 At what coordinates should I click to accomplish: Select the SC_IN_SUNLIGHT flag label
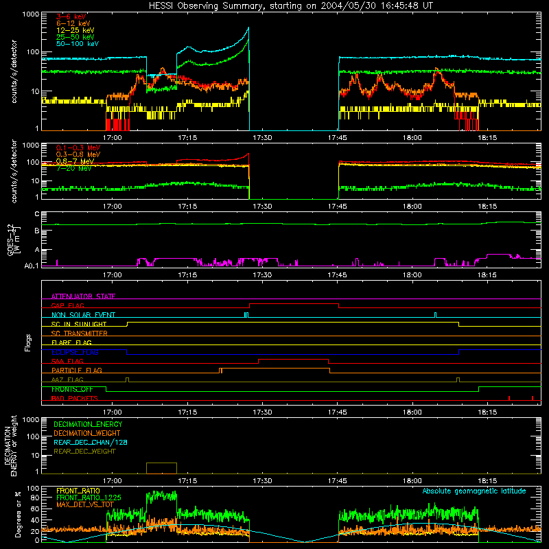click(79, 324)
